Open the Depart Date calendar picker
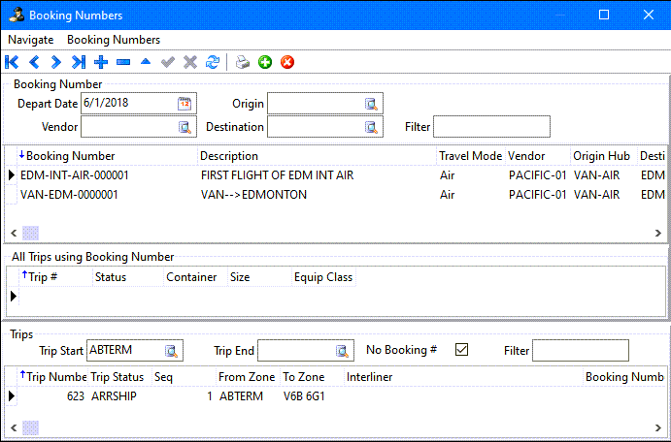This screenshot has height=442, width=671. coord(185,104)
